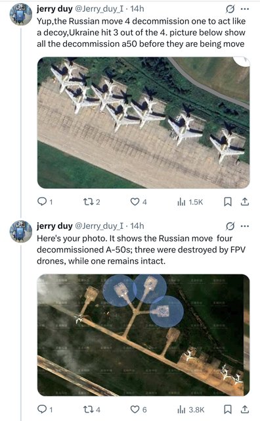The image size is (260, 421).
Task: Open jerry duy avatar on second tweet
Action: coord(21,232)
